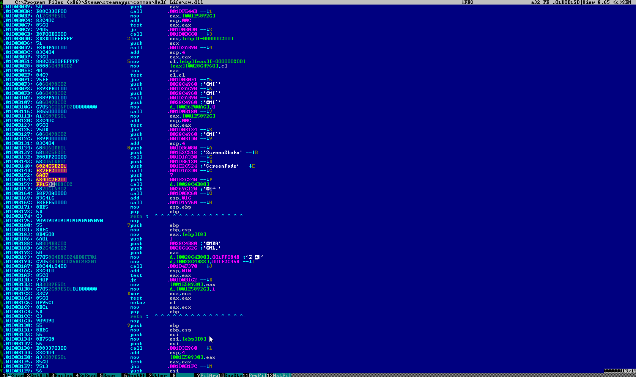Click the a32 PE mode label
This screenshot has width=636, height=377.
(x=540, y=2)
